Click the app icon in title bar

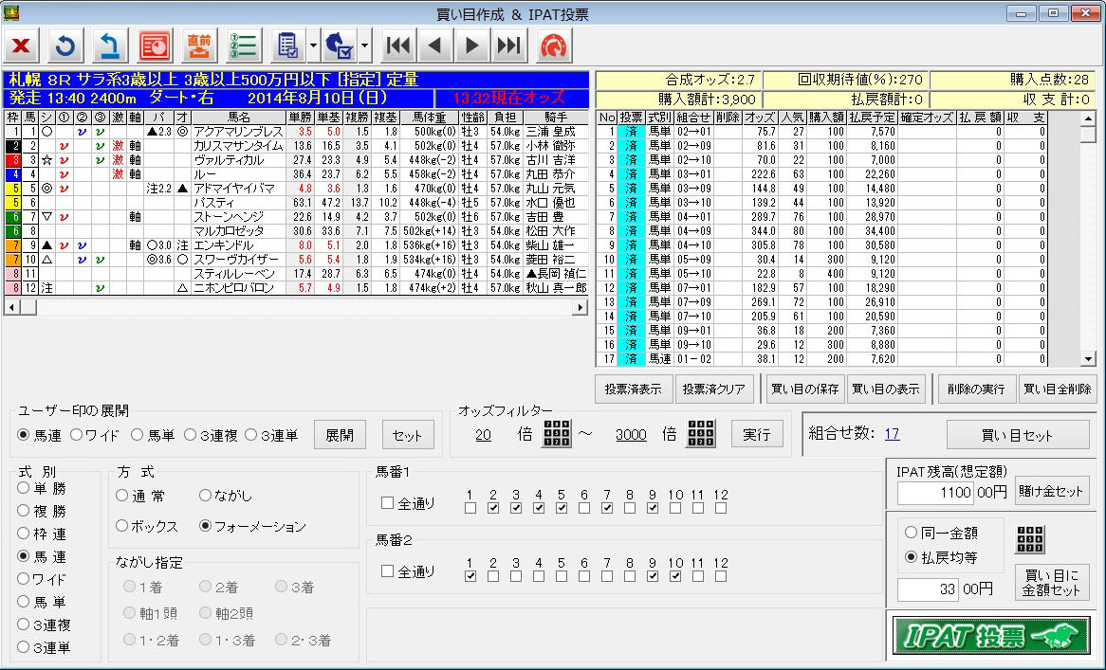click(x=10, y=12)
